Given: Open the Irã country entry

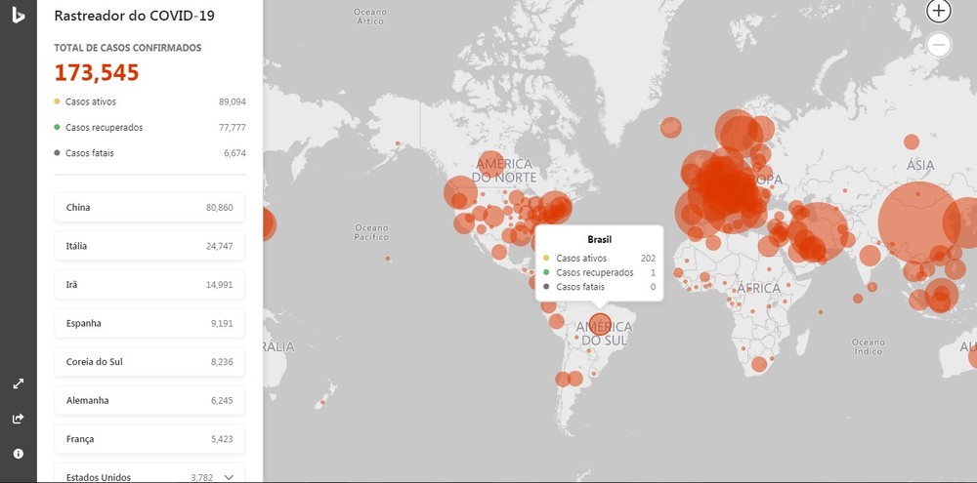Looking at the screenshot, I should point(149,285).
